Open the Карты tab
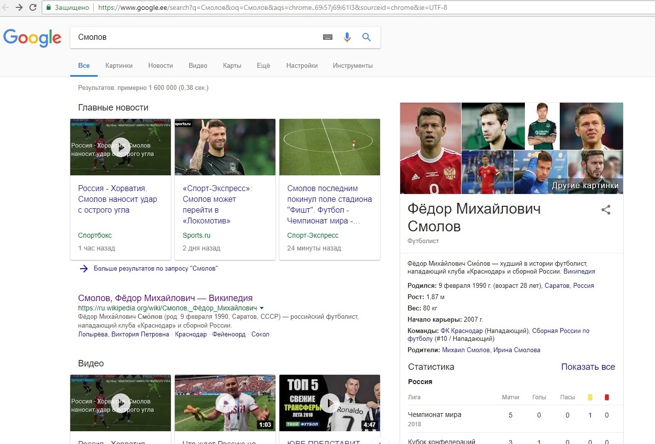 click(232, 65)
